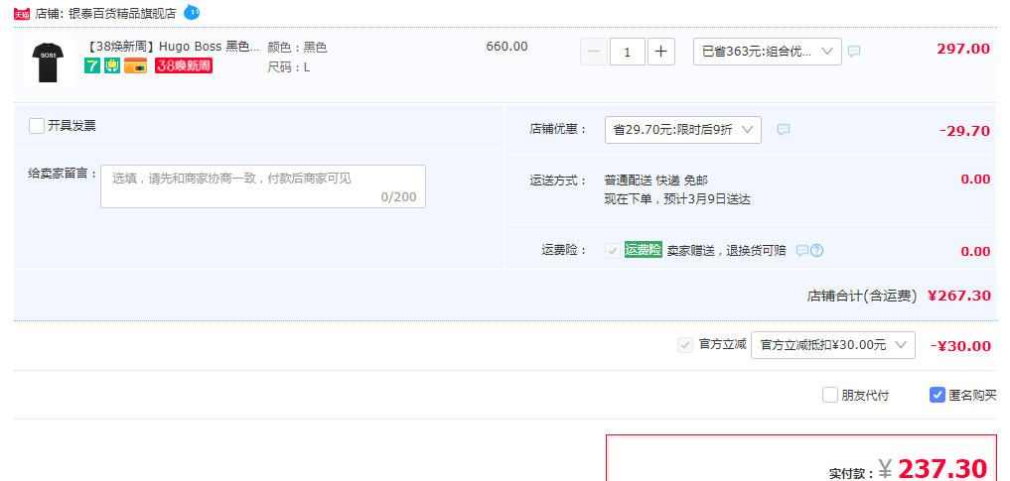
Task: Expand the 省29.70元 store discount dropdown
Action: click(x=683, y=130)
